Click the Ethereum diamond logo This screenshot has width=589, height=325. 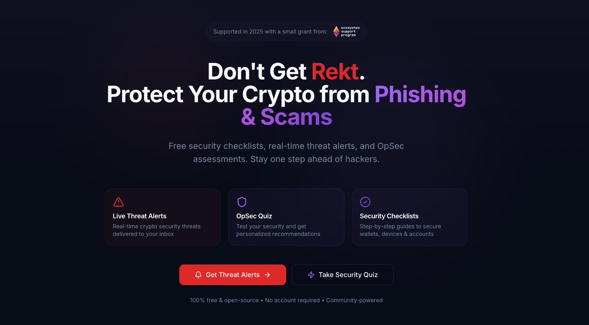(x=336, y=31)
